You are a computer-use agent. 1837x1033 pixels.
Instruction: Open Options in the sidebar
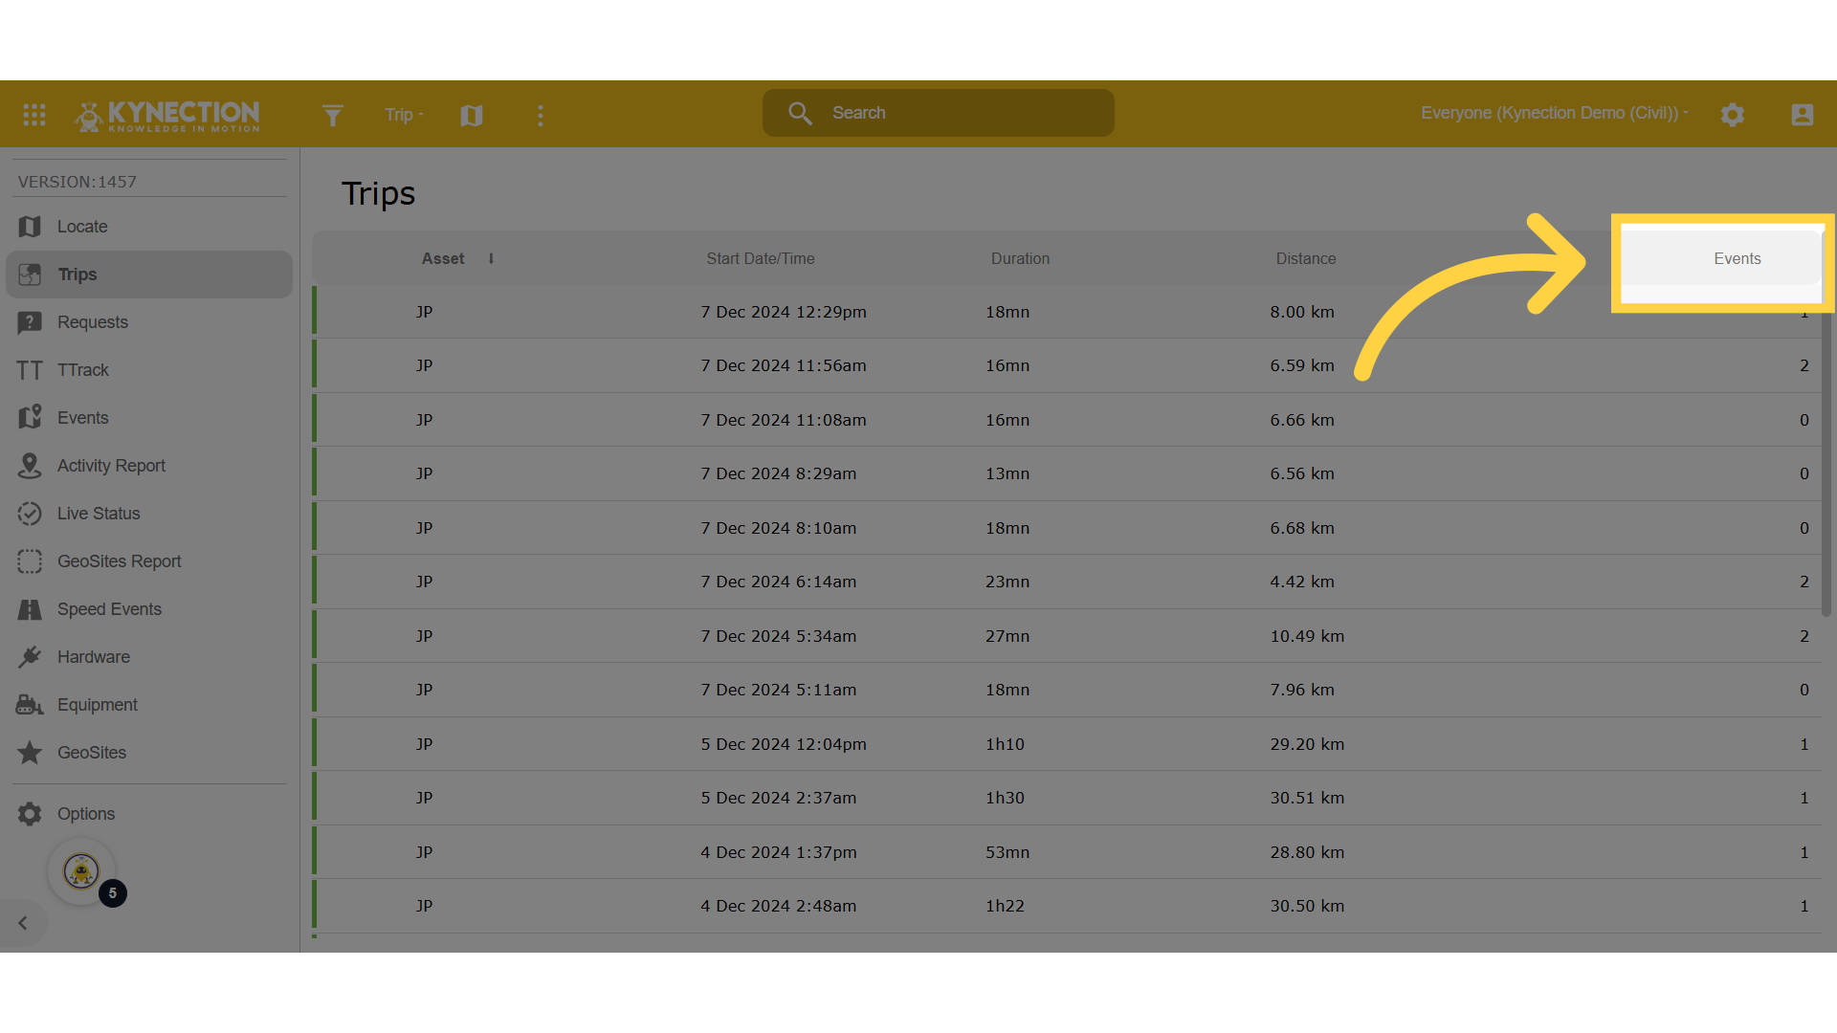[86, 814]
